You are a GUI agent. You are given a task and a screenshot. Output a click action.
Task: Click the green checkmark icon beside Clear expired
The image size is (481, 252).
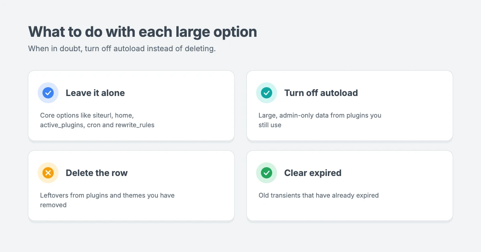[x=267, y=173]
